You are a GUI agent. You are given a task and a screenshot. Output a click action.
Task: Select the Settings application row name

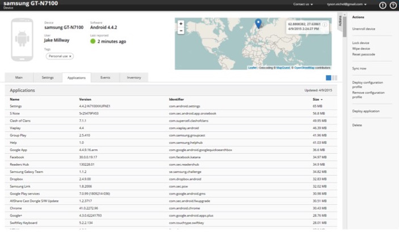pos(15,106)
